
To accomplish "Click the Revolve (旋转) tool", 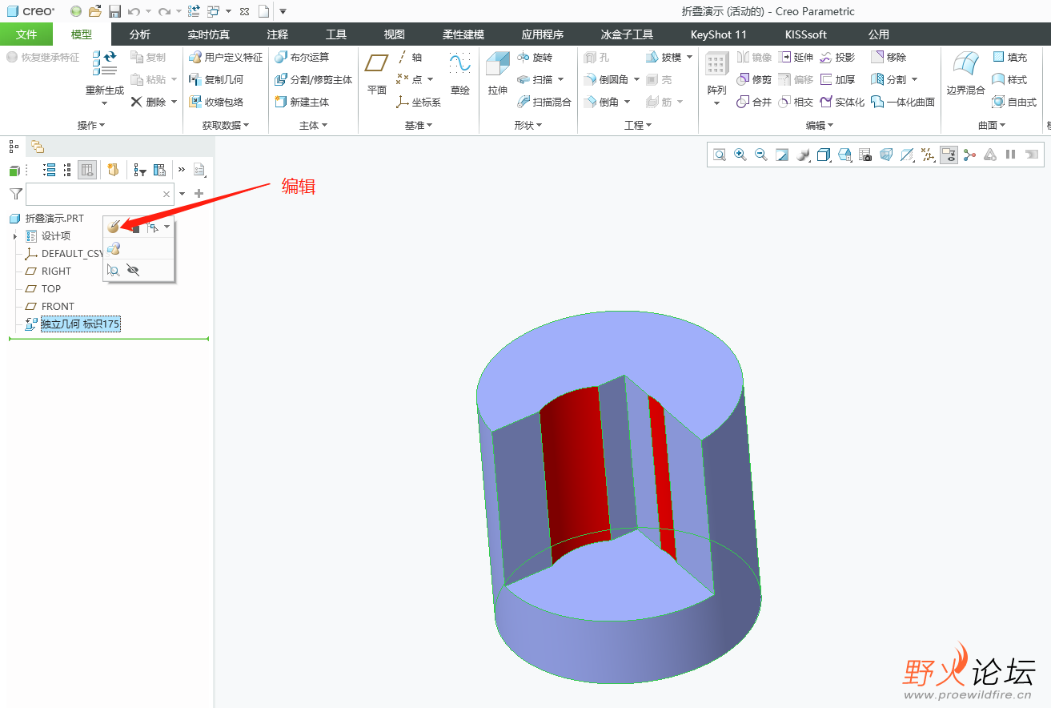I will pyautogui.click(x=535, y=58).
